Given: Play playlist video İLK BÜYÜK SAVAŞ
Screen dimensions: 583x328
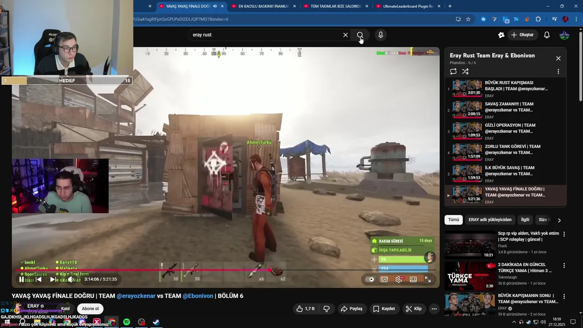Looking at the screenshot, I should [x=506, y=174].
